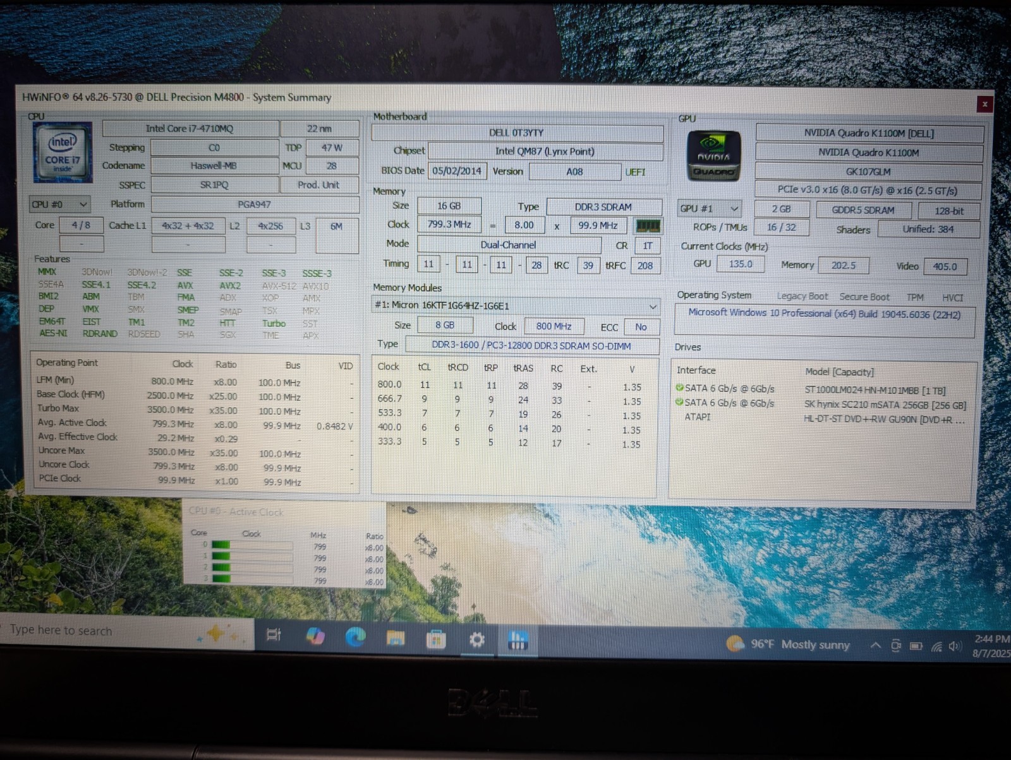The height and width of the screenshot is (760, 1011).
Task: Select the SR1PQ SSPEC value
Action: (x=214, y=185)
